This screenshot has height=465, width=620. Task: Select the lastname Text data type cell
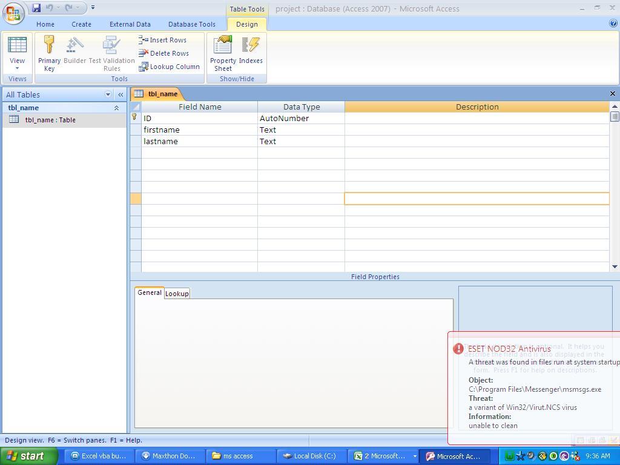point(301,141)
